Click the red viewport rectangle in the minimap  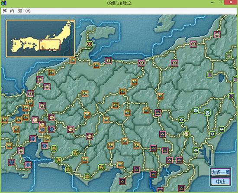coord(50,45)
